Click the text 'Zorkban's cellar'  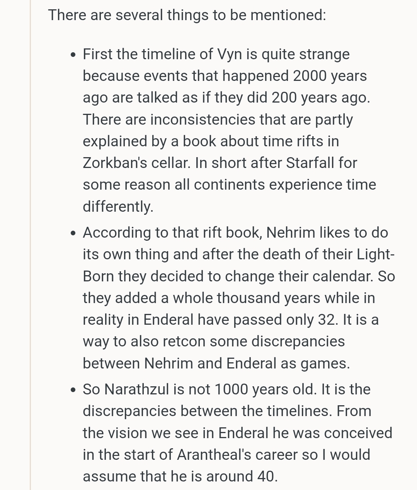click(136, 163)
